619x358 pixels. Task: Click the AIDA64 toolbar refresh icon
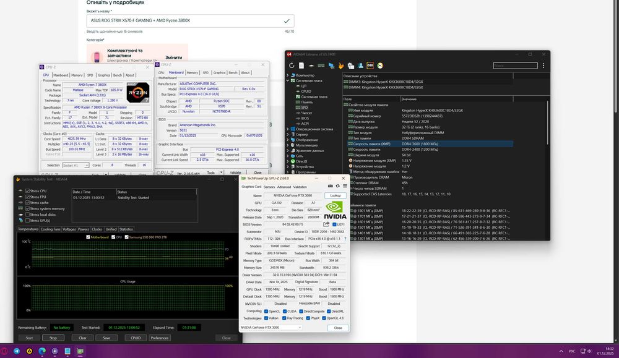(x=292, y=66)
